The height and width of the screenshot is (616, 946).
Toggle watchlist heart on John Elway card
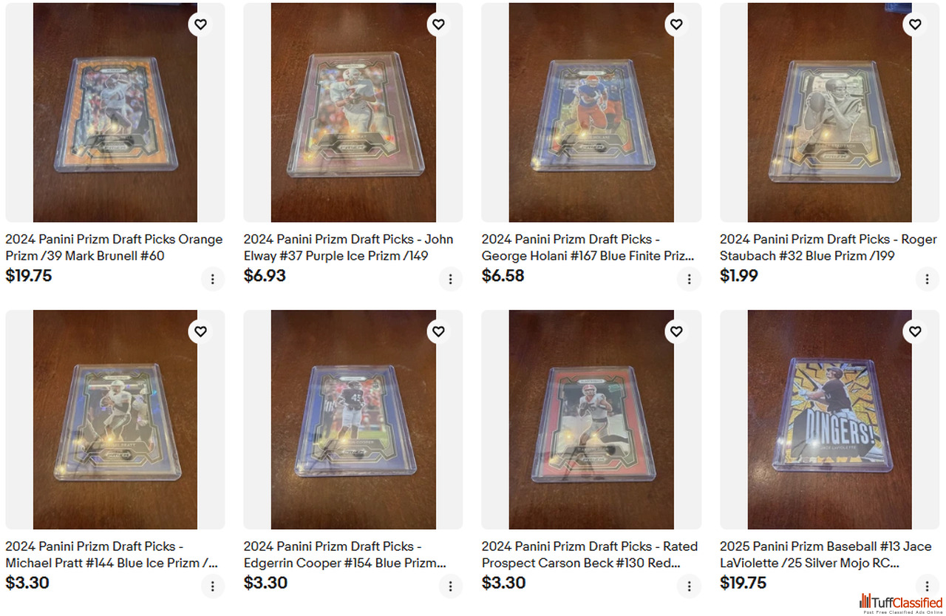(438, 24)
